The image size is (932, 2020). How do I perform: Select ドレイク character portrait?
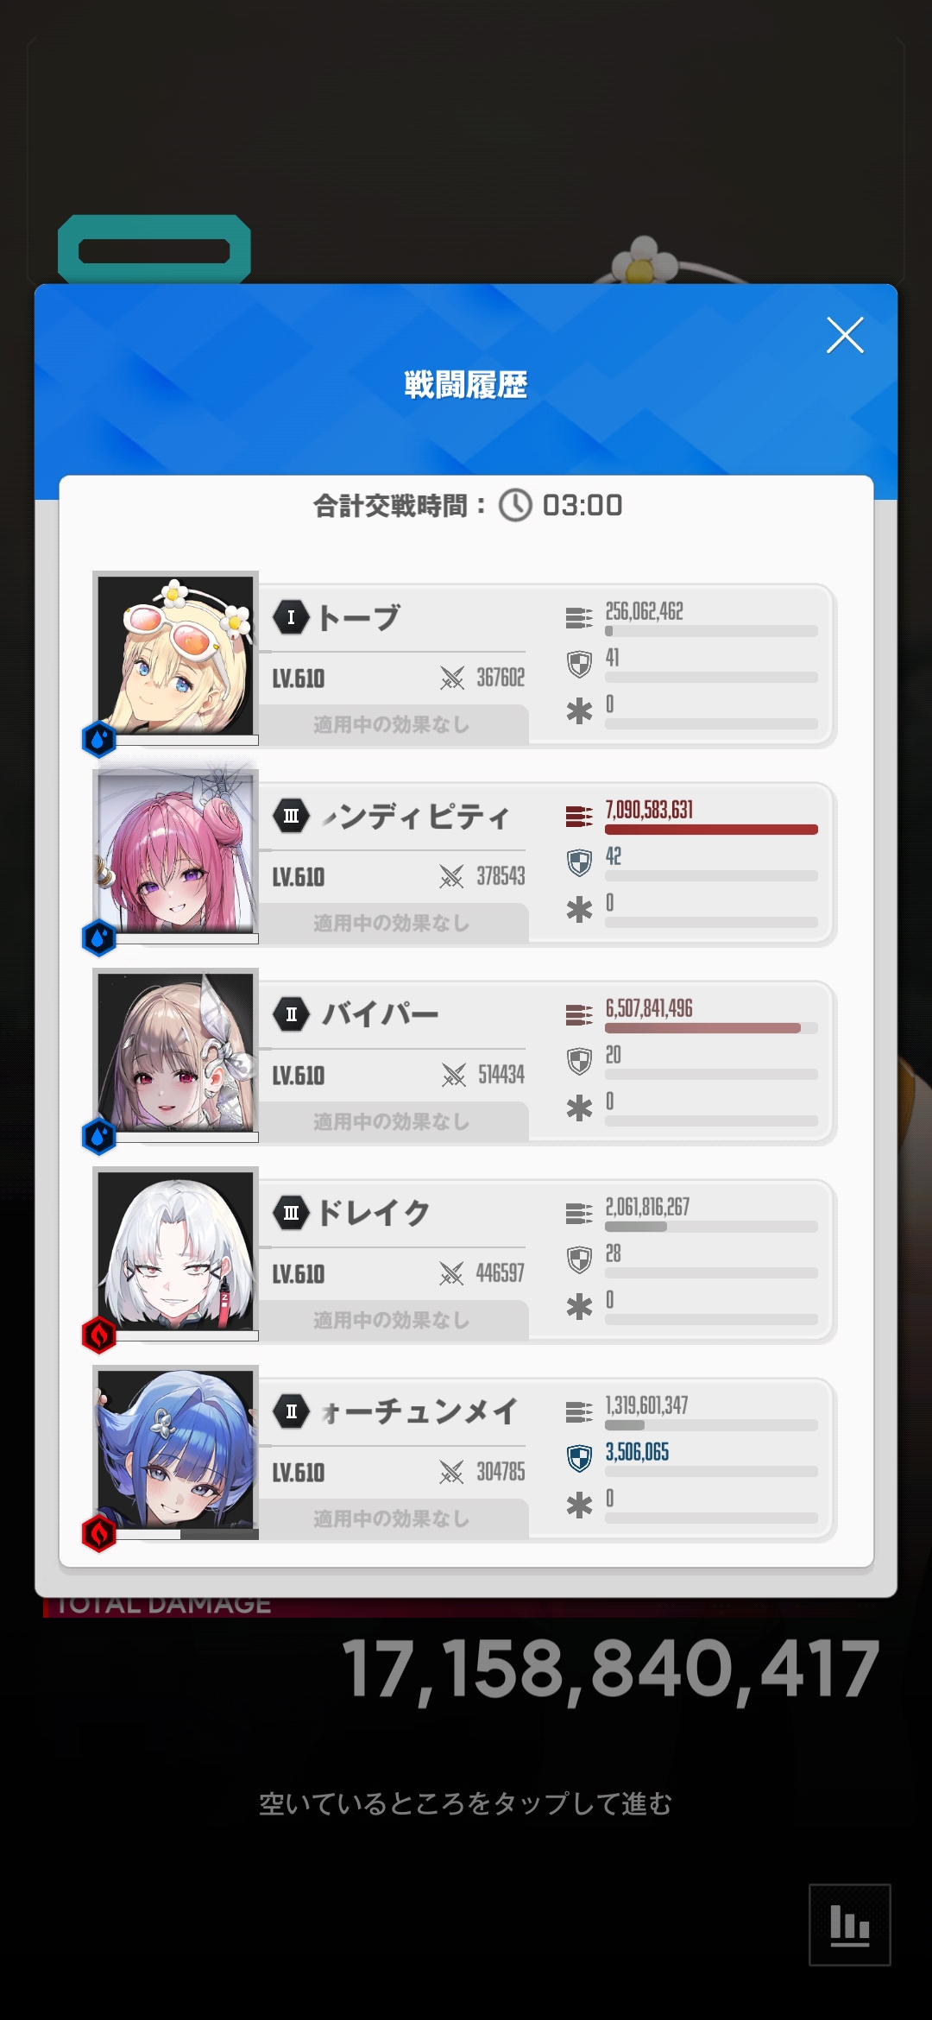(x=176, y=1252)
